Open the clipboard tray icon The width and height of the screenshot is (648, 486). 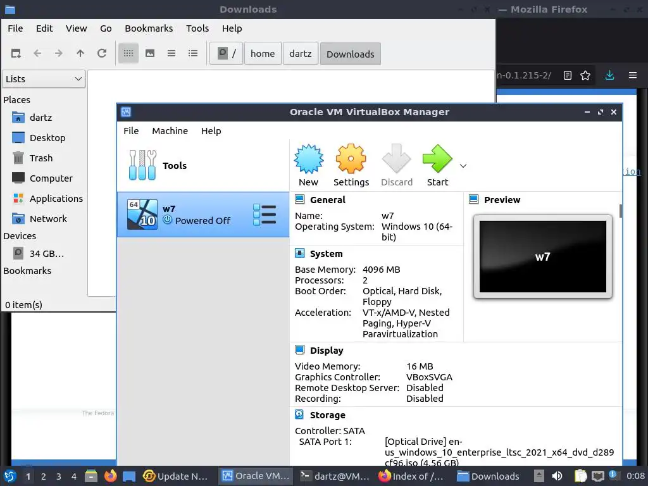(x=580, y=476)
